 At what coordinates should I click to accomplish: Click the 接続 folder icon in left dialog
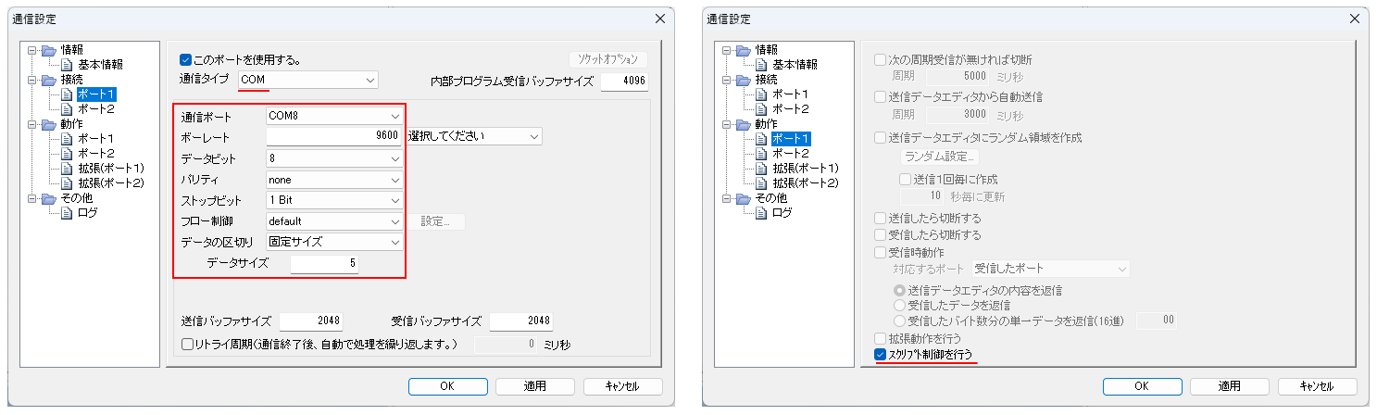tap(48, 80)
